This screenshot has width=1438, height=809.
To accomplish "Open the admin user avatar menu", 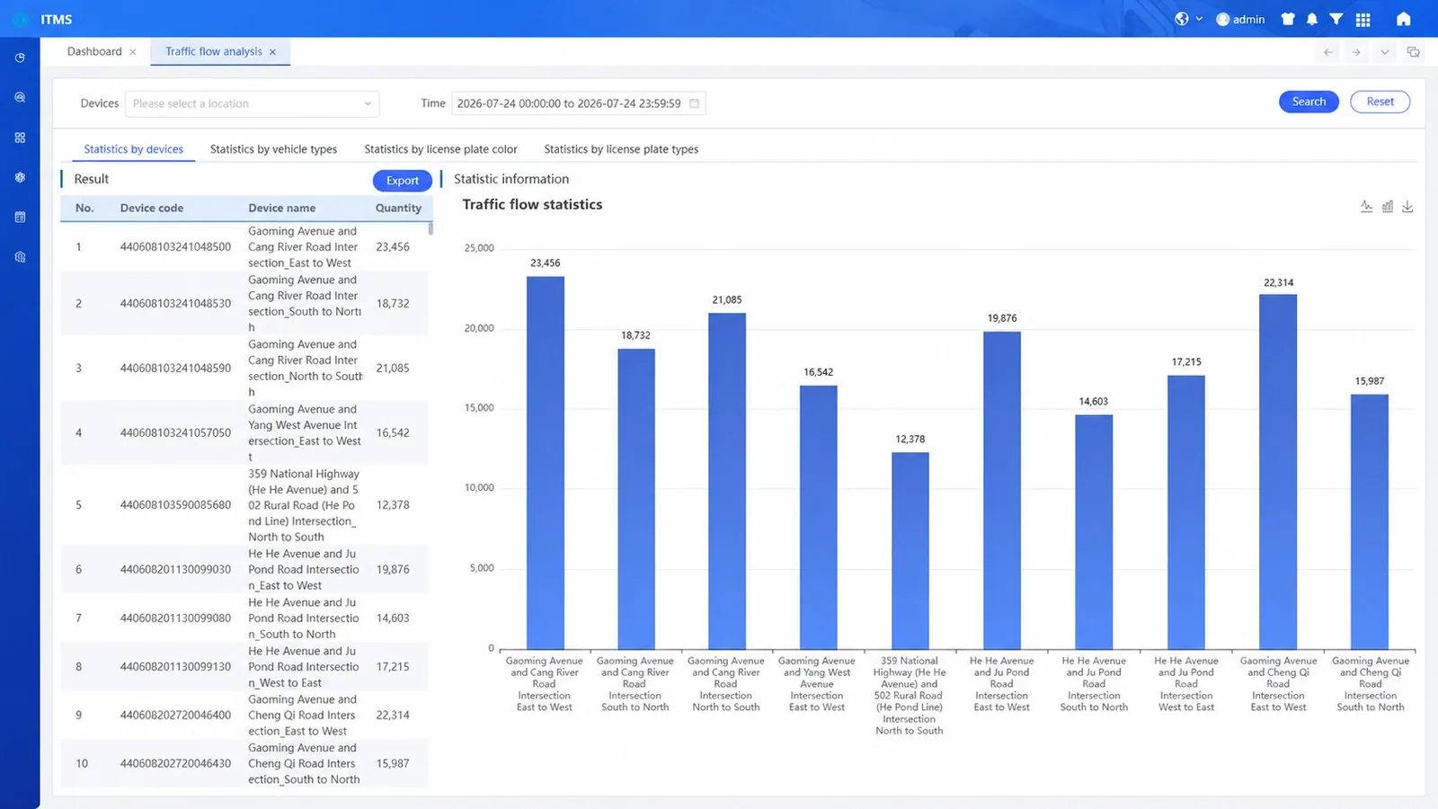I will (1240, 19).
